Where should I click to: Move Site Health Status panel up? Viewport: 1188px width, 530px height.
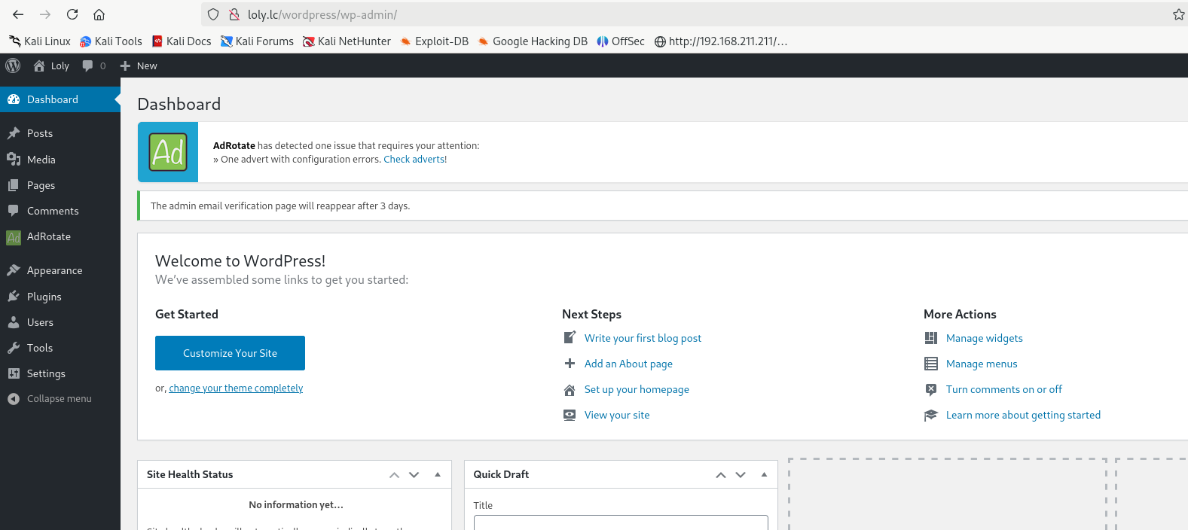click(x=394, y=474)
